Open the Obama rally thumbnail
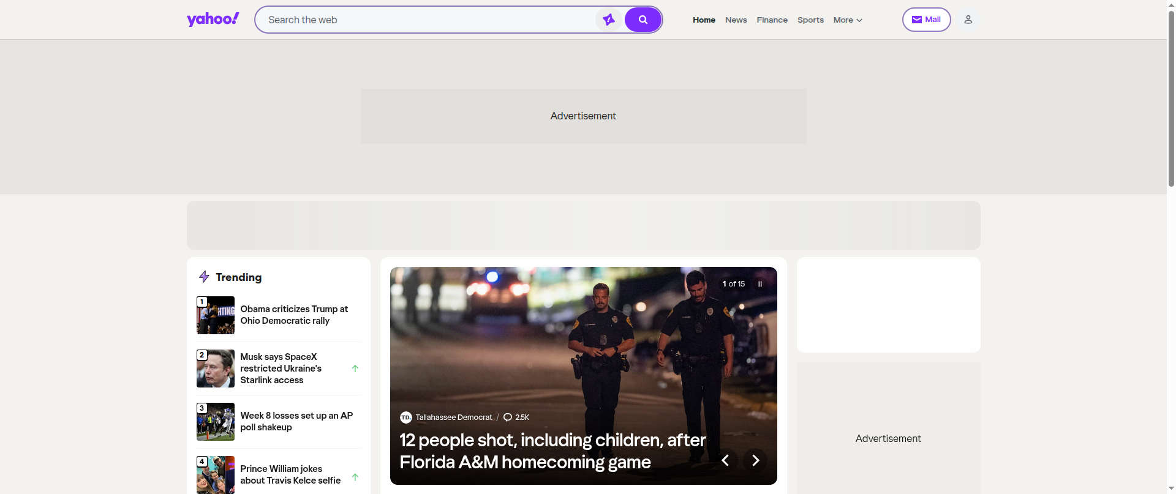This screenshot has width=1176, height=494. pos(216,315)
